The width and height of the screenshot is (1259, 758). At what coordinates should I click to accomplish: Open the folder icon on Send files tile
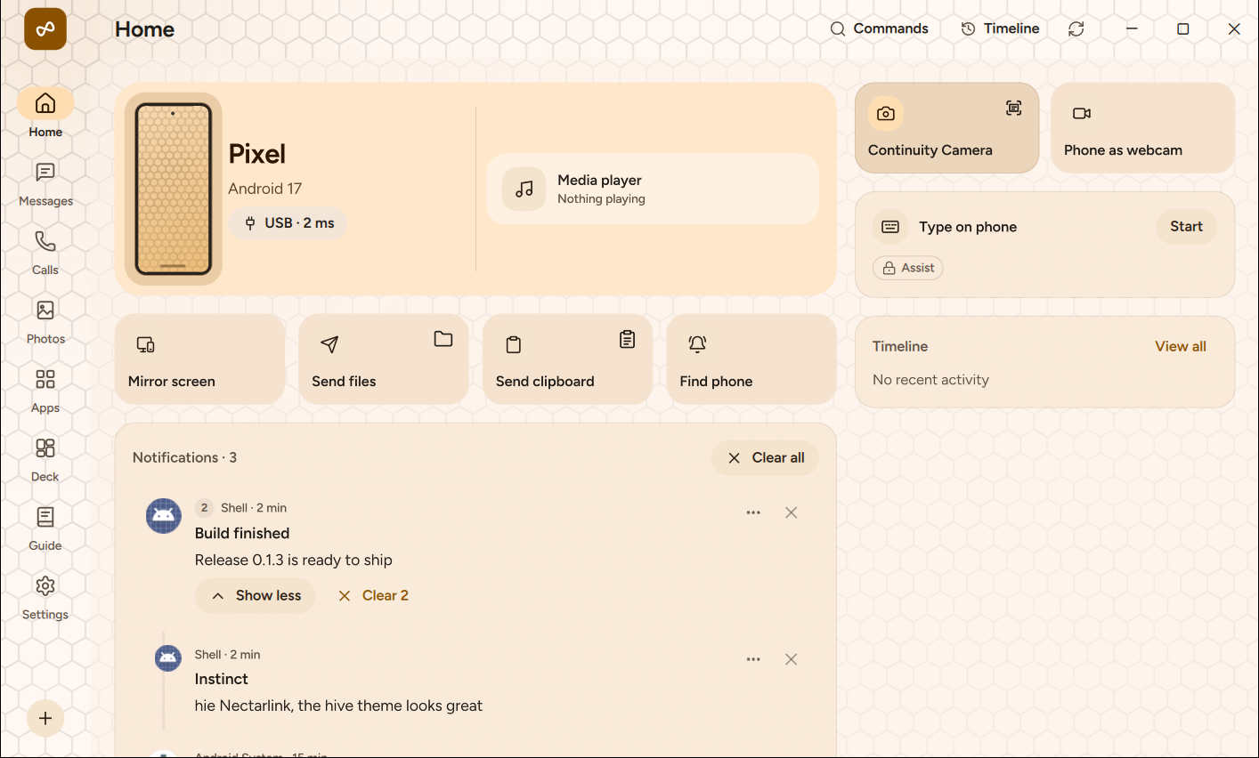(443, 339)
